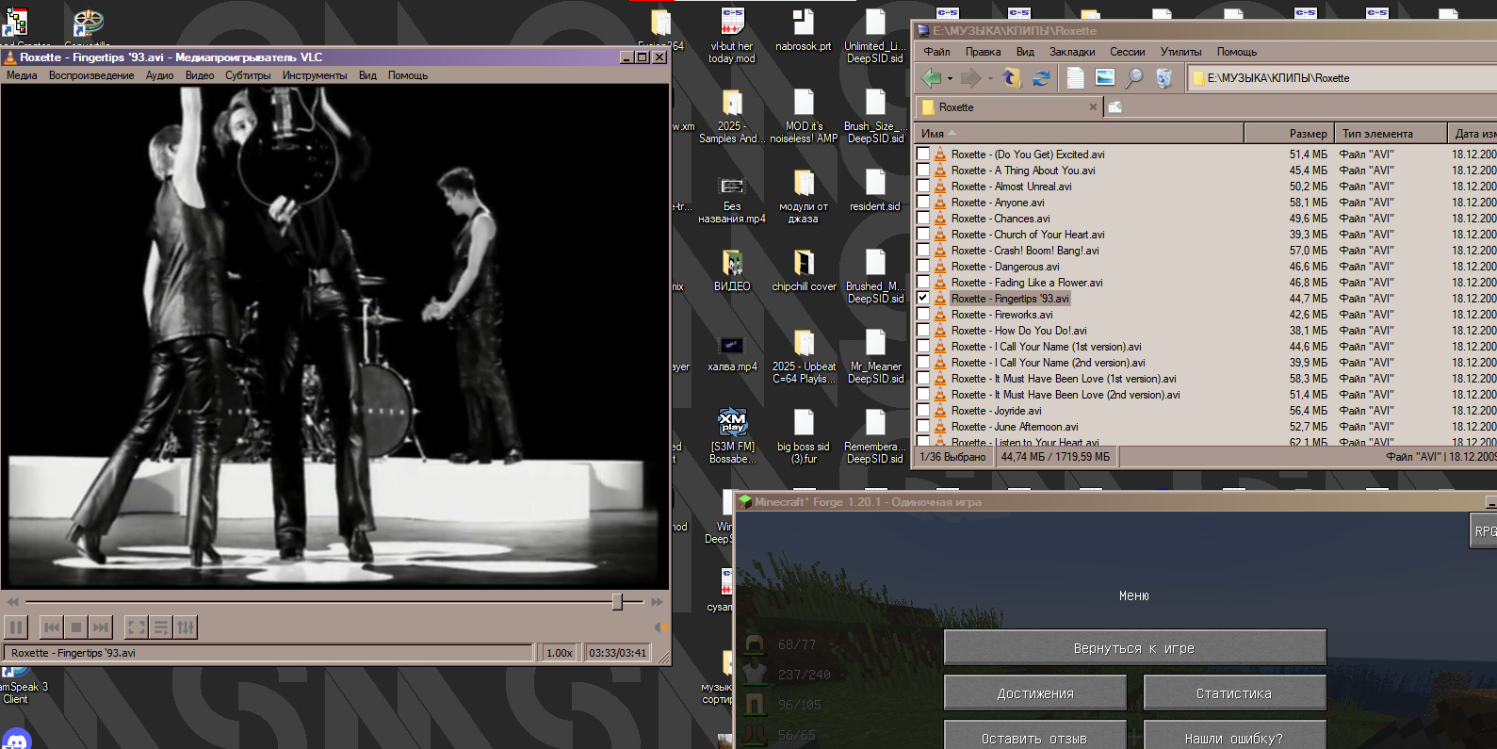Uncheck Roxette - Fingertips '93.avi checkbox

pyautogui.click(x=923, y=298)
